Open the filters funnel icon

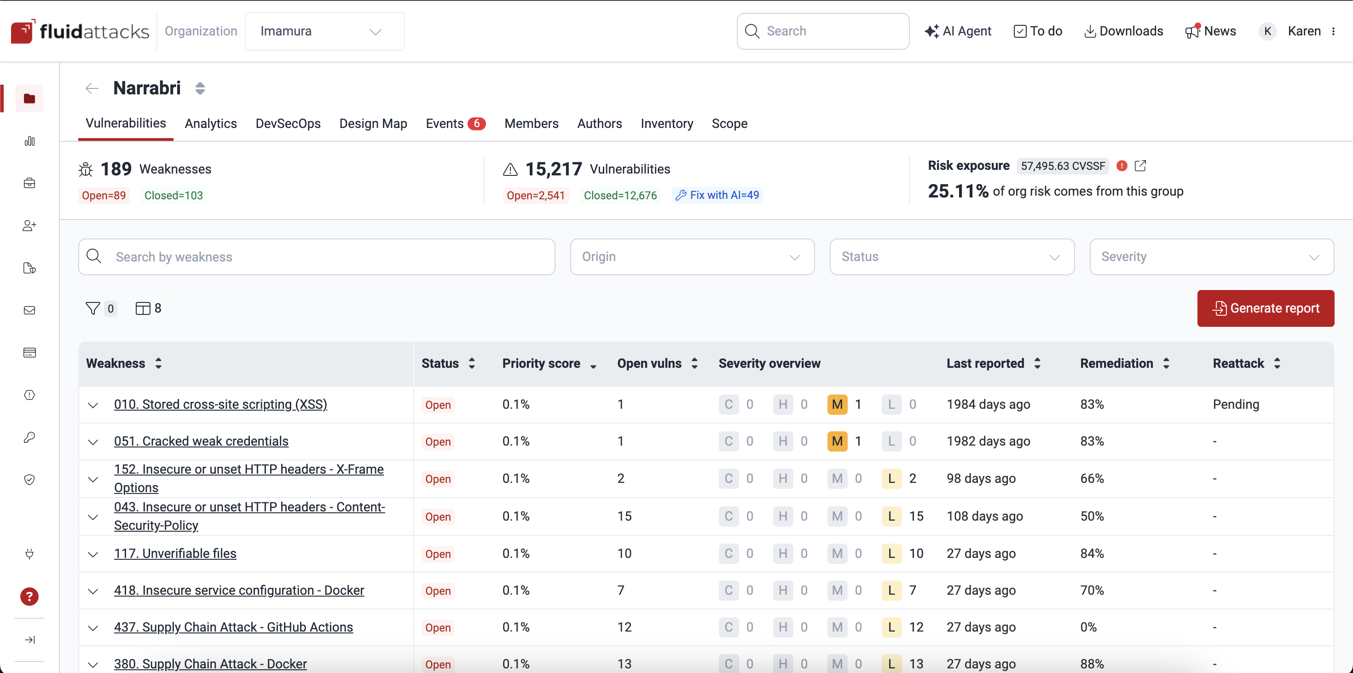(x=93, y=308)
